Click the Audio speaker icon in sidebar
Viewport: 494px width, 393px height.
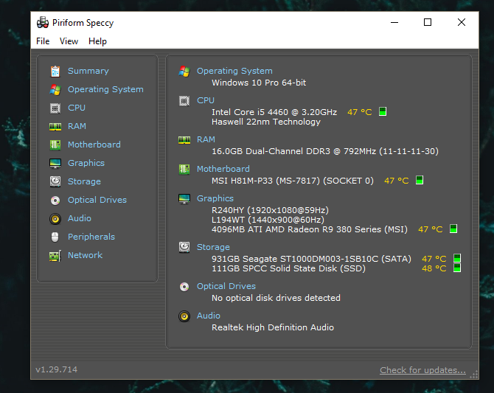pos(55,219)
